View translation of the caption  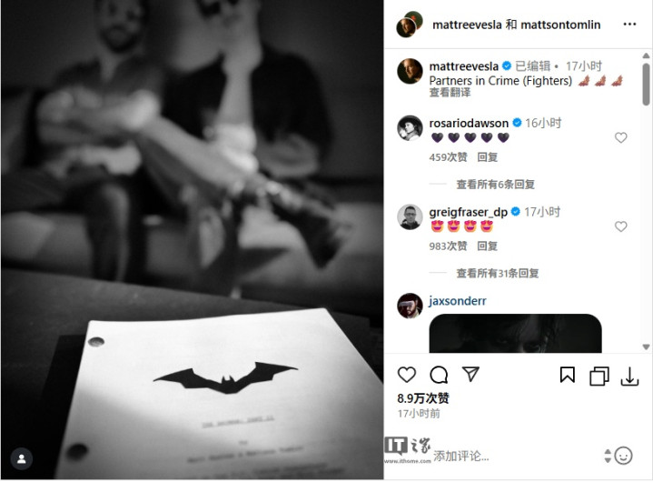pyautogui.click(x=450, y=92)
